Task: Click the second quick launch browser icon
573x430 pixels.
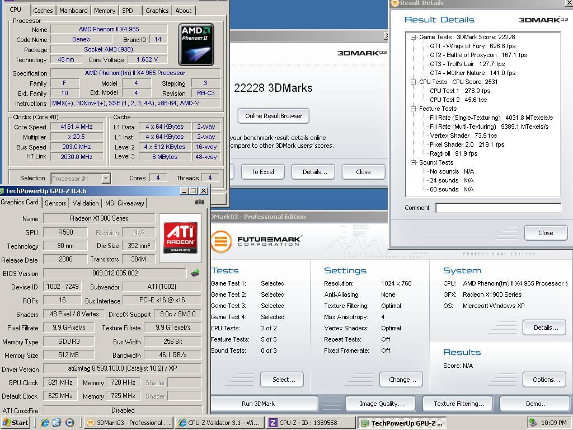Action: [57, 423]
